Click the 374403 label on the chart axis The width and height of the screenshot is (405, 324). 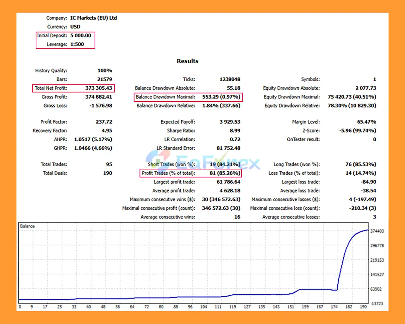pos(377,231)
